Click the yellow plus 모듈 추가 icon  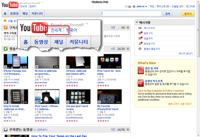coord(5,21)
